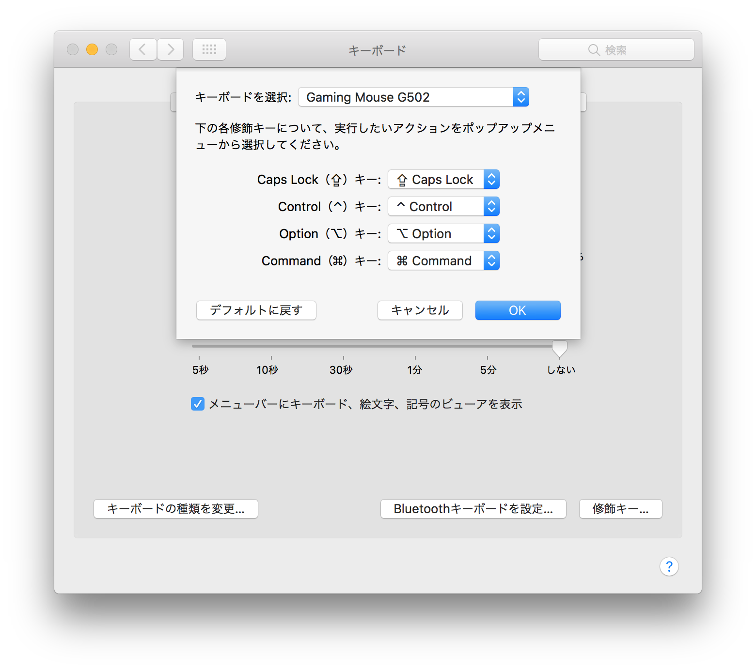Click the キャンセル button

click(420, 310)
